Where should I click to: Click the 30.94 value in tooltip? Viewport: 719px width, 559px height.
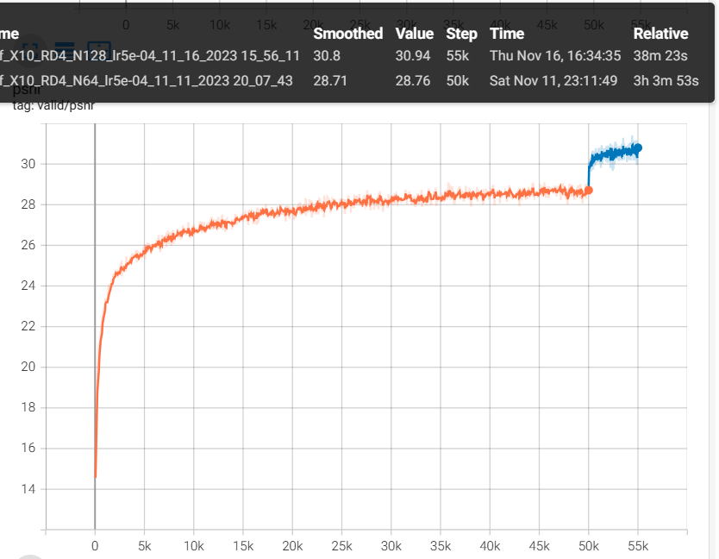[413, 56]
